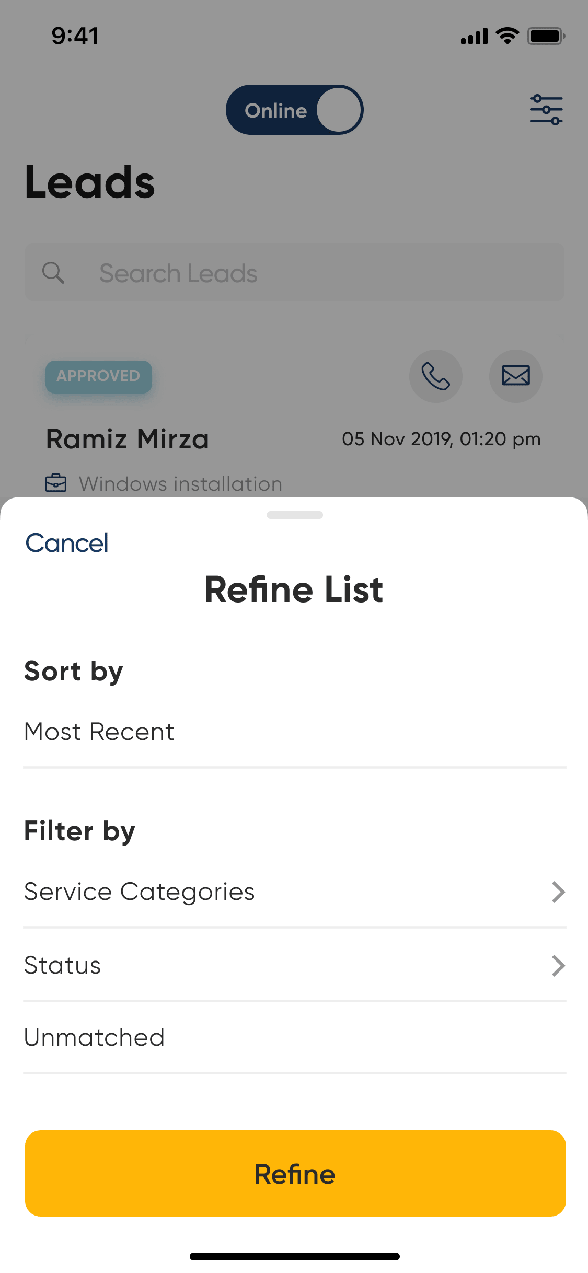Tap the cellular signal icon
588x1273 pixels.
pyautogui.click(x=474, y=37)
